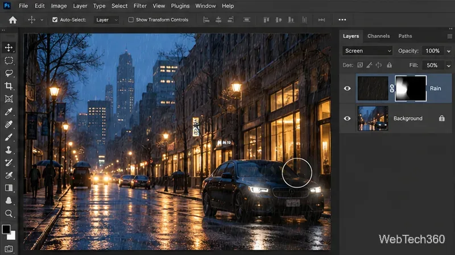
Task: Activate the History Brush tool
Action: (9, 162)
